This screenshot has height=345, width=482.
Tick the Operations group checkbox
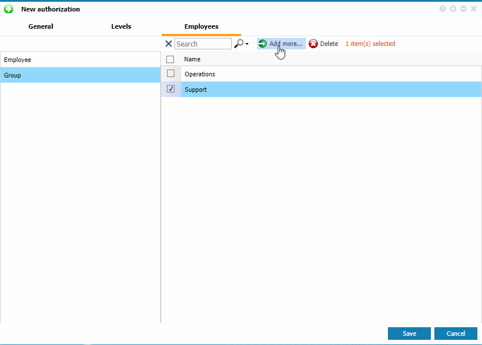[170, 73]
